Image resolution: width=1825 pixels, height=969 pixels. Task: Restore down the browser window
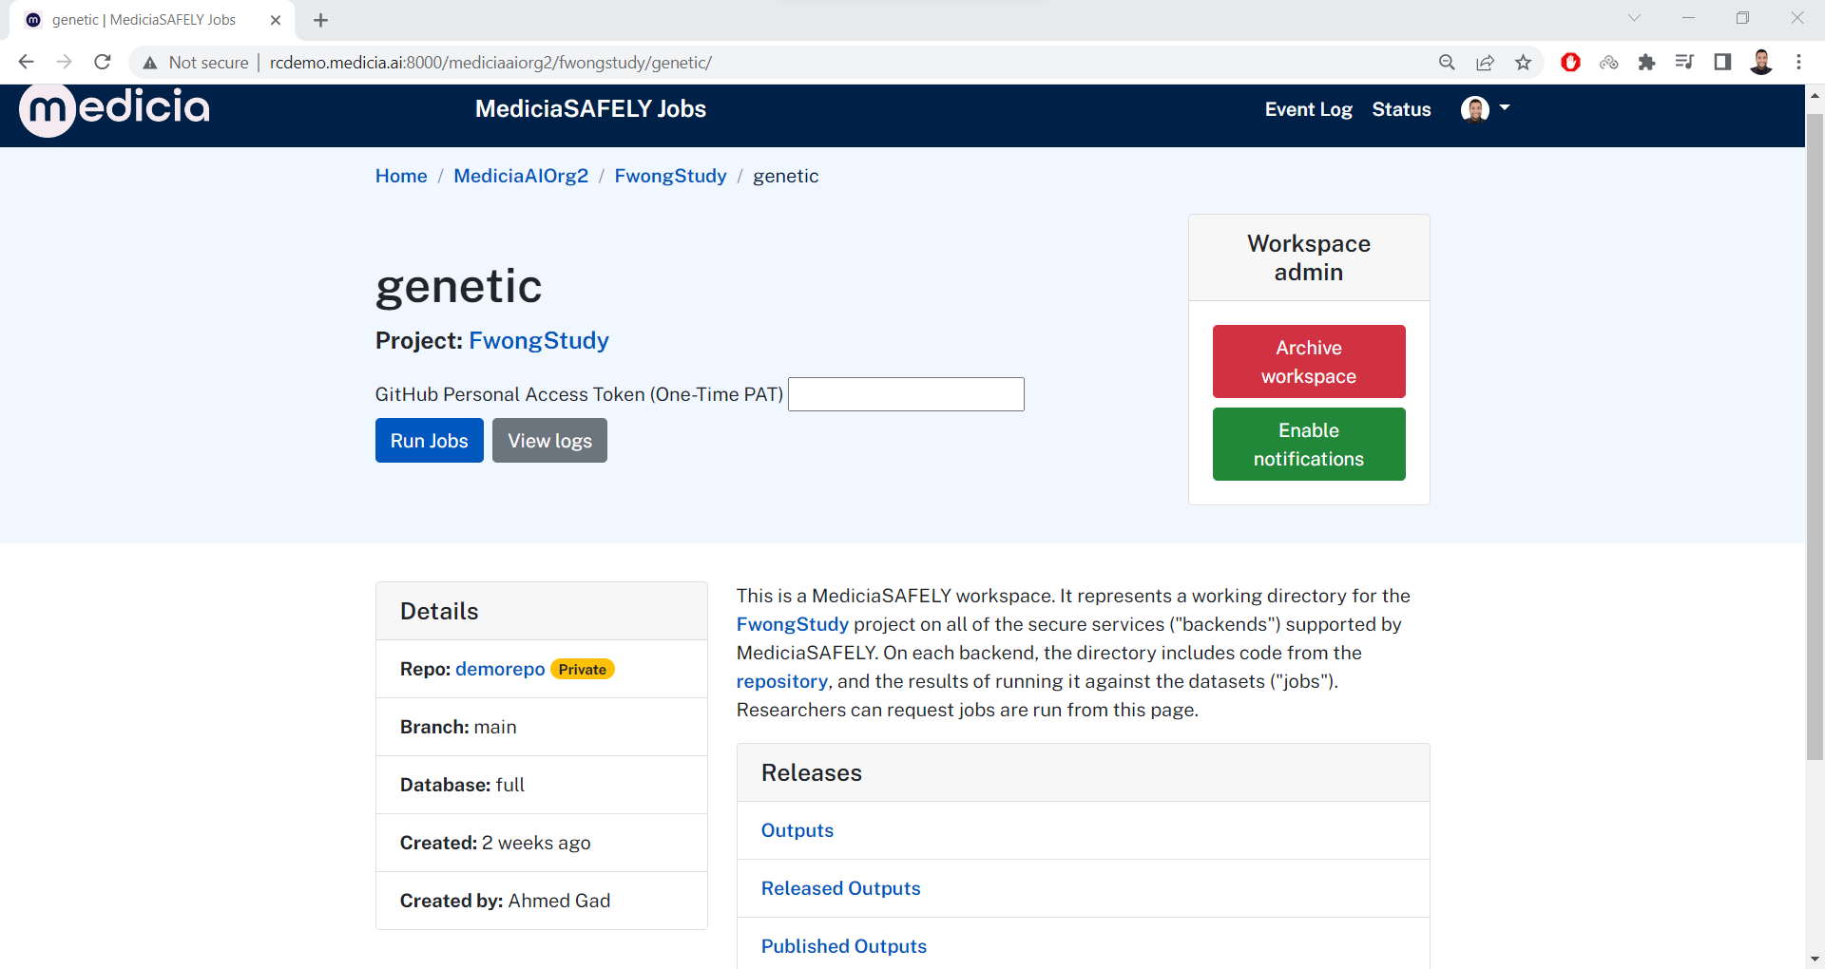[1742, 18]
